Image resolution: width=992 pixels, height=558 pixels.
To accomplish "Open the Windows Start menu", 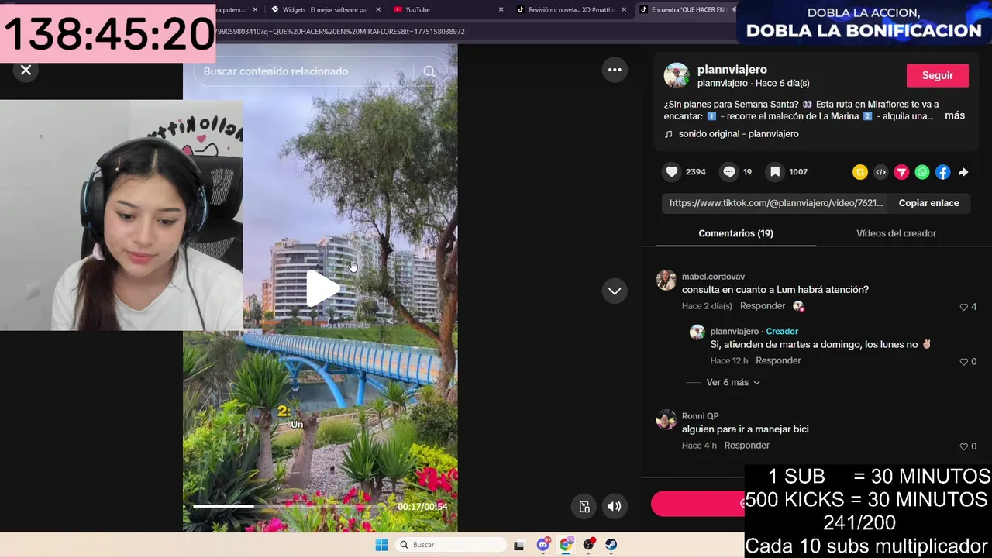I will coord(381,545).
